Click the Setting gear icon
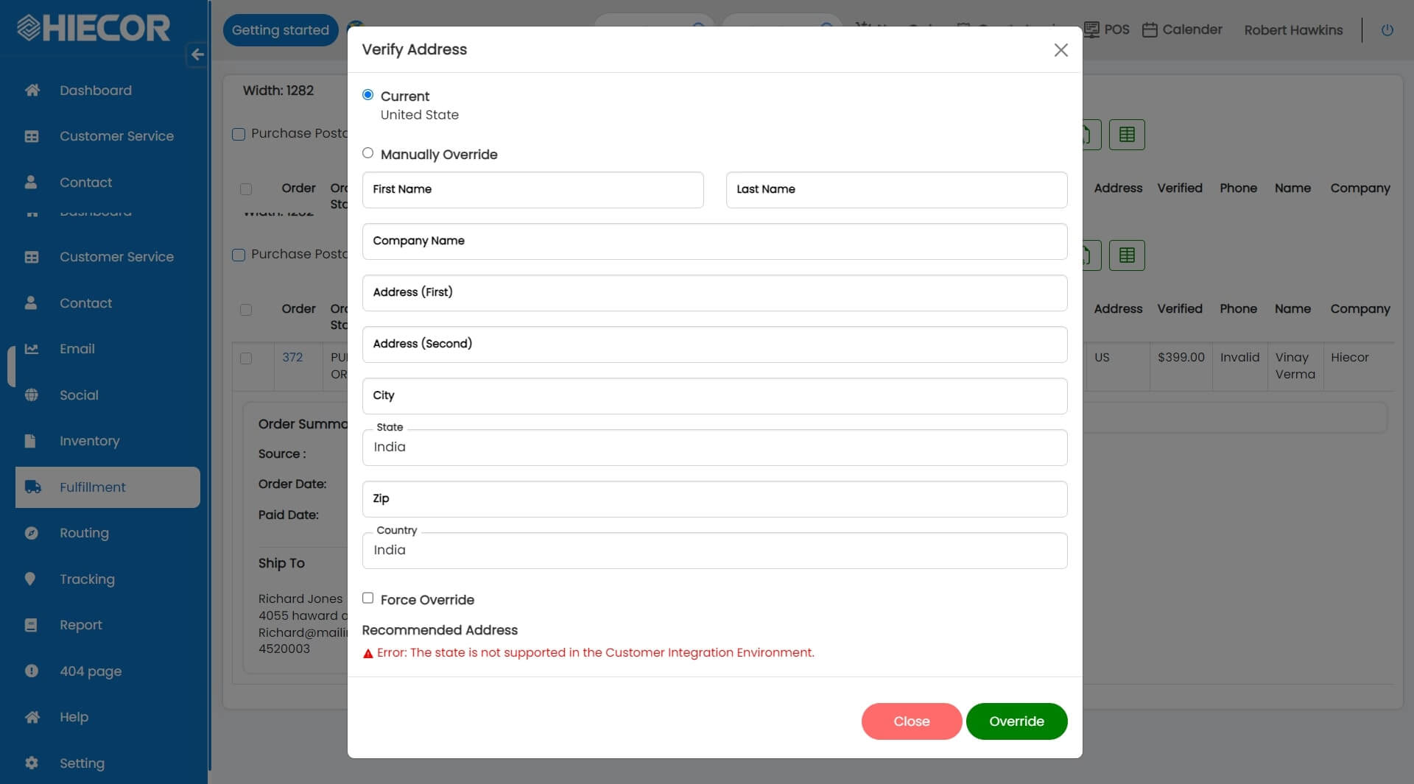This screenshot has height=784, width=1414. click(31, 763)
